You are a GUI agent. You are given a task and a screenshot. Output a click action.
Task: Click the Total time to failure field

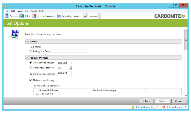coord(64,63)
